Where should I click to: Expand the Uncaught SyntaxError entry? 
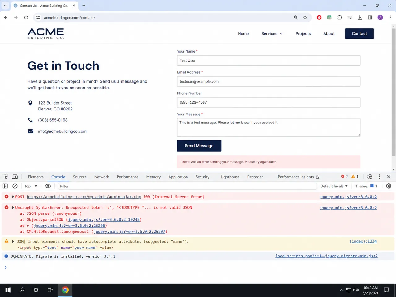(13, 208)
